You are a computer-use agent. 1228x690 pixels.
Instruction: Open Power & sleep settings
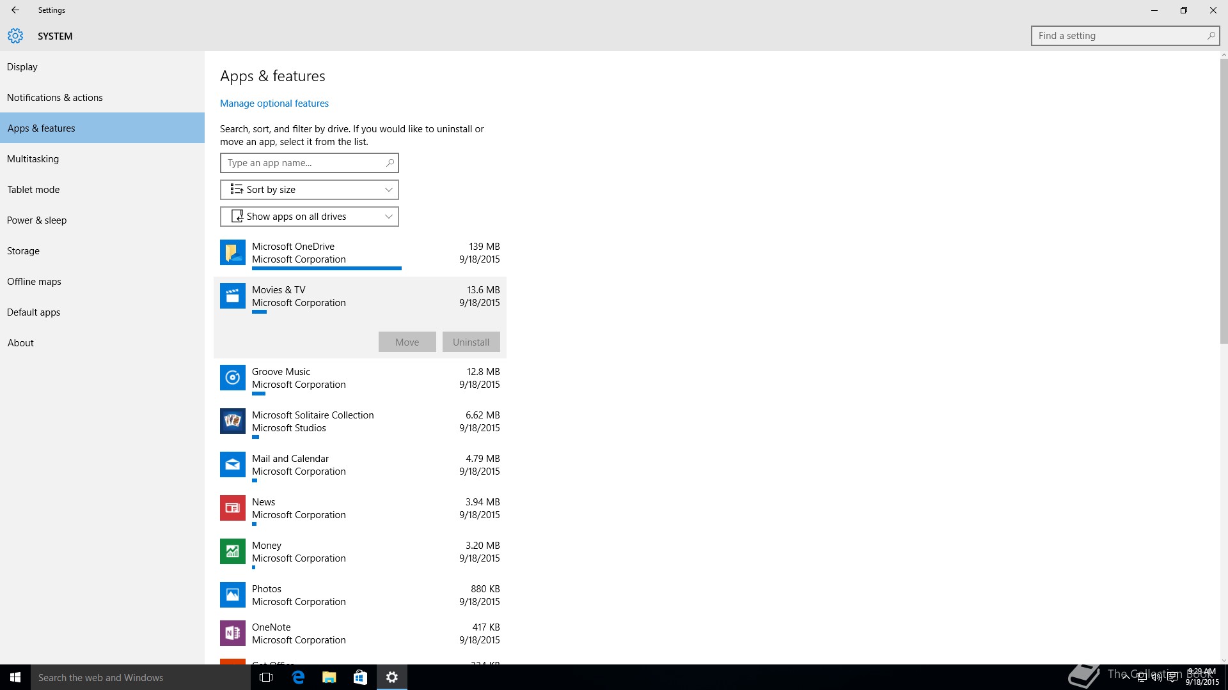tap(102, 220)
